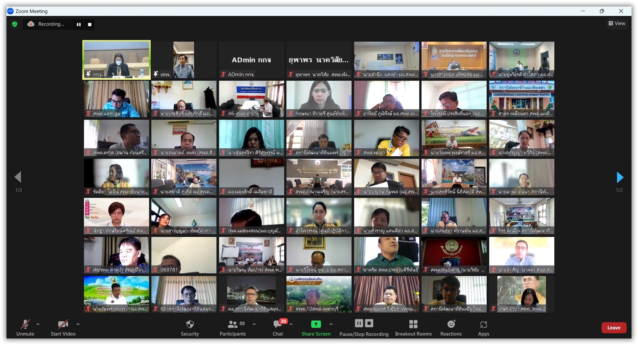The image size is (638, 345).
Task: Open the Chat panel
Action: tap(278, 327)
